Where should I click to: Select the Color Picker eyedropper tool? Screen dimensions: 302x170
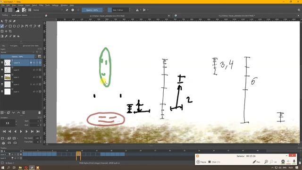[6, 36]
